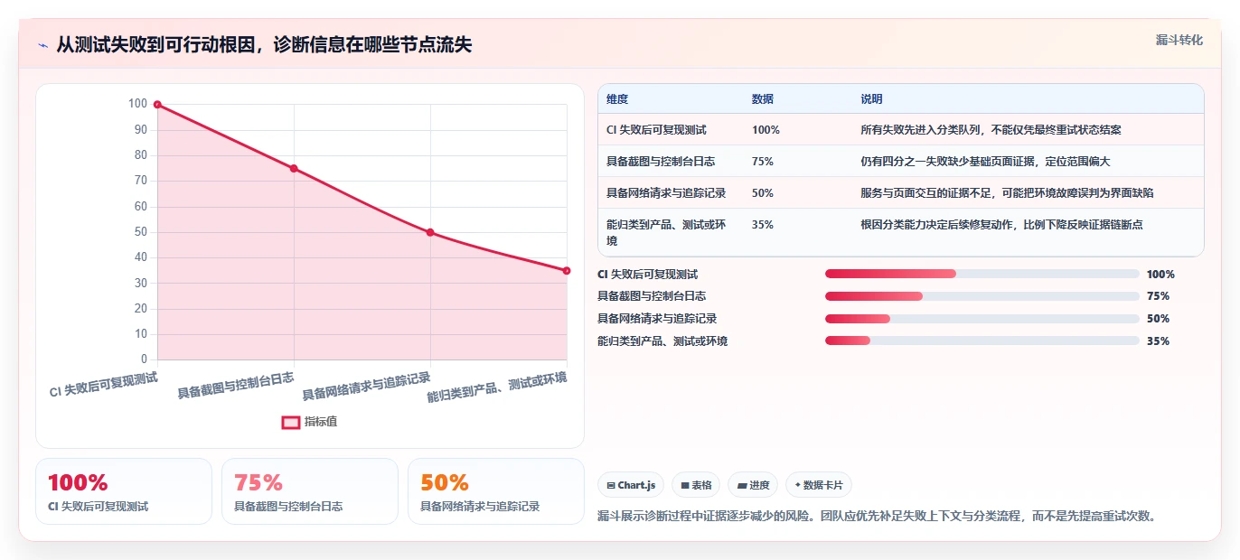
Task: Click the page title 从测试失败到可行动根因
Action: pyautogui.click(x=264, y=45)
